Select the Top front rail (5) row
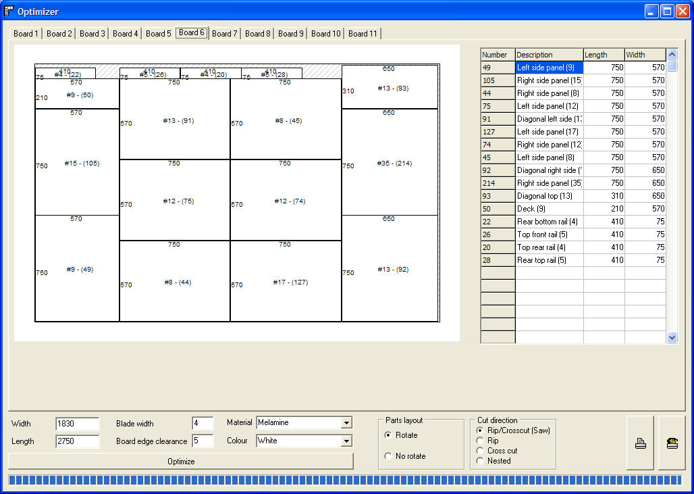The image size is (694, 494). (x=572, y=234)
